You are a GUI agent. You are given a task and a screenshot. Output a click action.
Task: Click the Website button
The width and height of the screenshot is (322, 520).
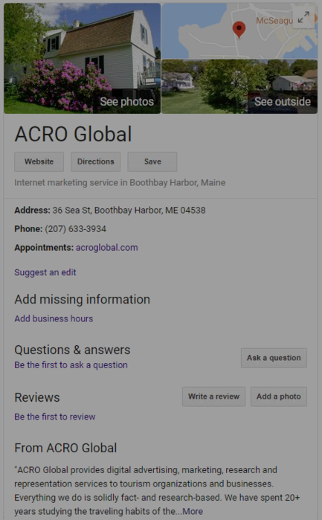tap(39, 161)
